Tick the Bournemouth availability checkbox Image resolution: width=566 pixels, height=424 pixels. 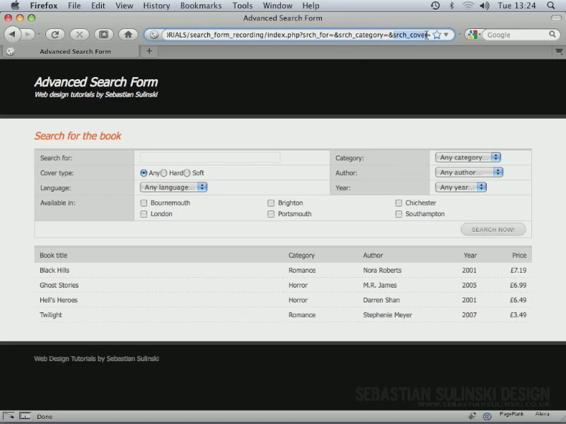[144, 203]
